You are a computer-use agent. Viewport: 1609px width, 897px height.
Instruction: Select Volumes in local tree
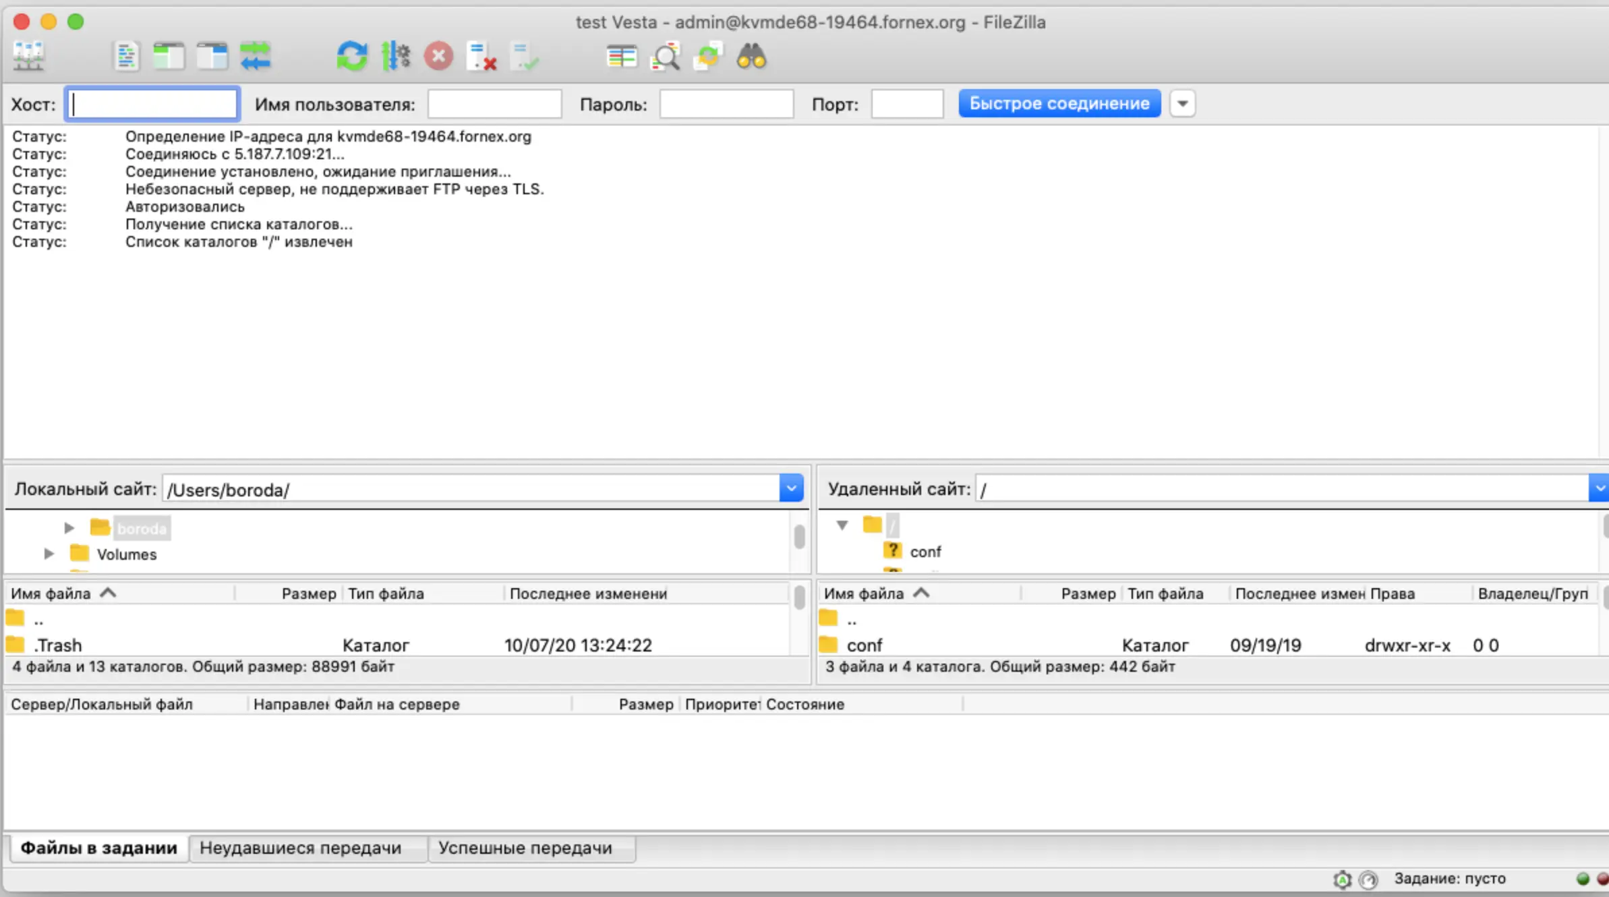126,554
